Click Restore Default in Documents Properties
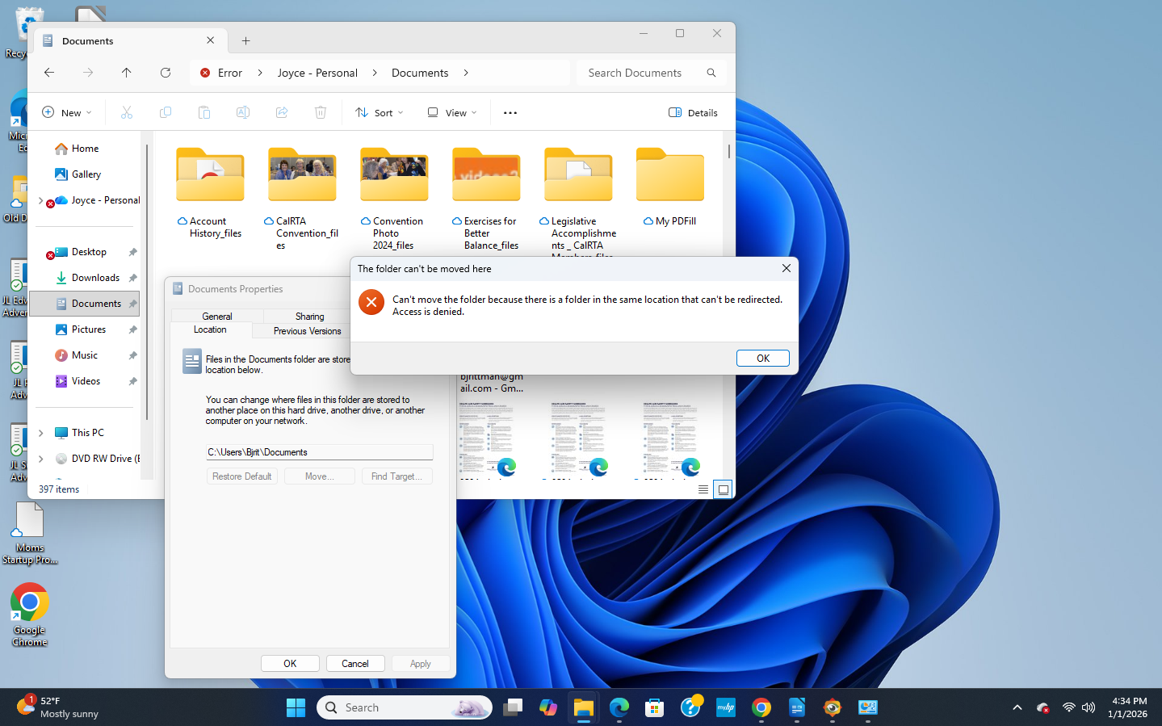The height and width of the screenshot is (726, 1162). pyautogui.click(x=241, y=476)
